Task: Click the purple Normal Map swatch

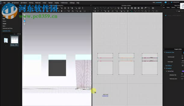Action: (x=183, y=71)
